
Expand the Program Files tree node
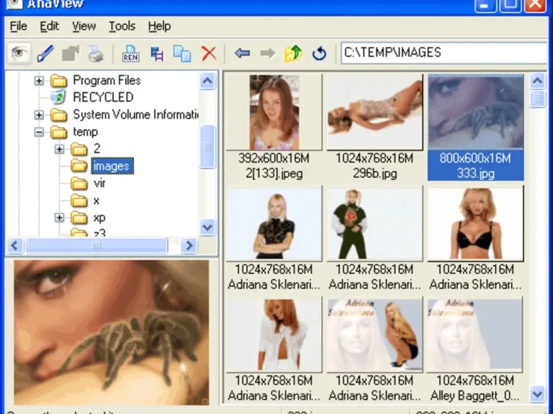(x=39, y=81)
